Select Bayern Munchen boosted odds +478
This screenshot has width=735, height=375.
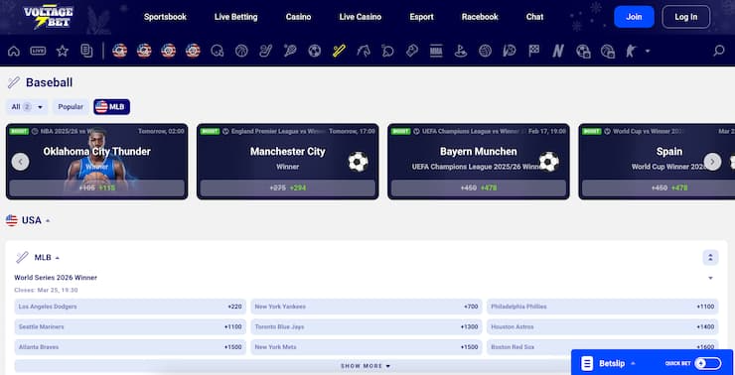tap(479, 187)
